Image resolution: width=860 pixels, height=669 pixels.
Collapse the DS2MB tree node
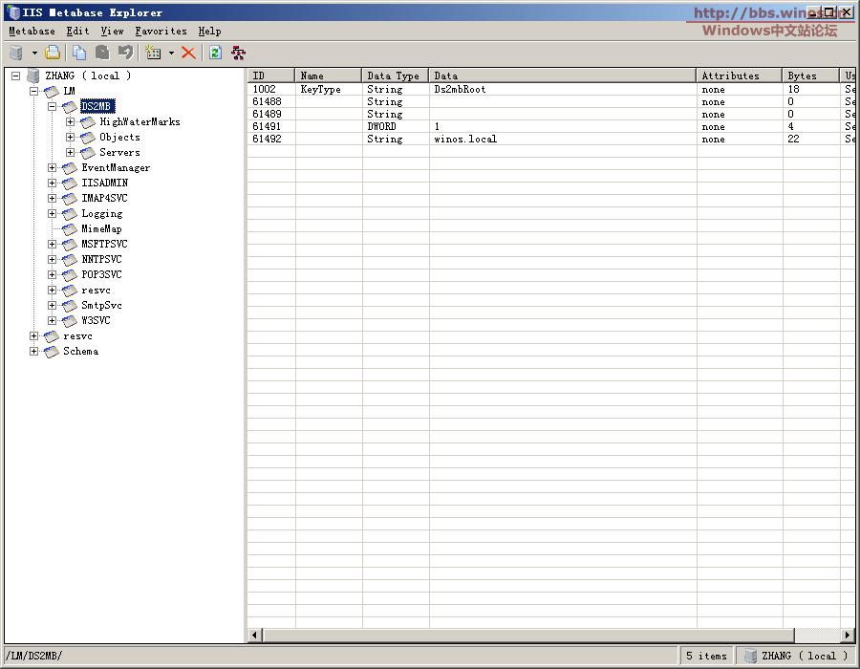pos(53,107)
